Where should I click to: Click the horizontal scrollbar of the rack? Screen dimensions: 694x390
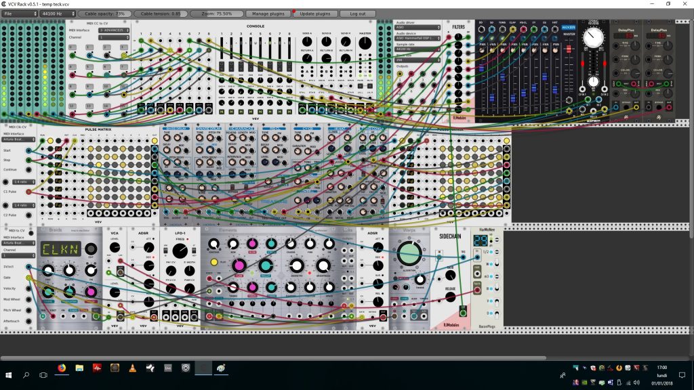click(273, 357)
